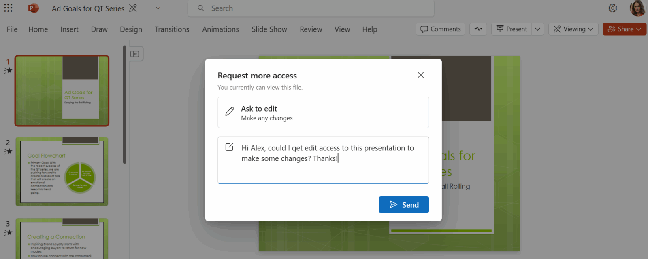Close the Request more access dialog
The image size is (648, 259).
420,75
